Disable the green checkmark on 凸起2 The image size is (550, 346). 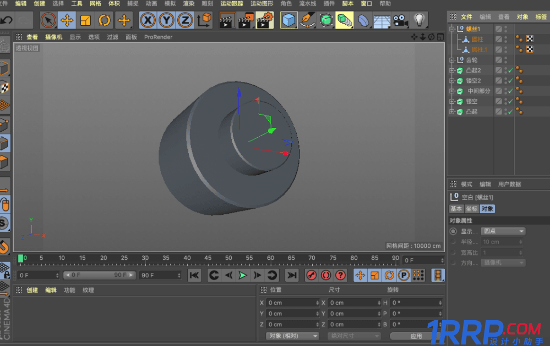[511, 70]
